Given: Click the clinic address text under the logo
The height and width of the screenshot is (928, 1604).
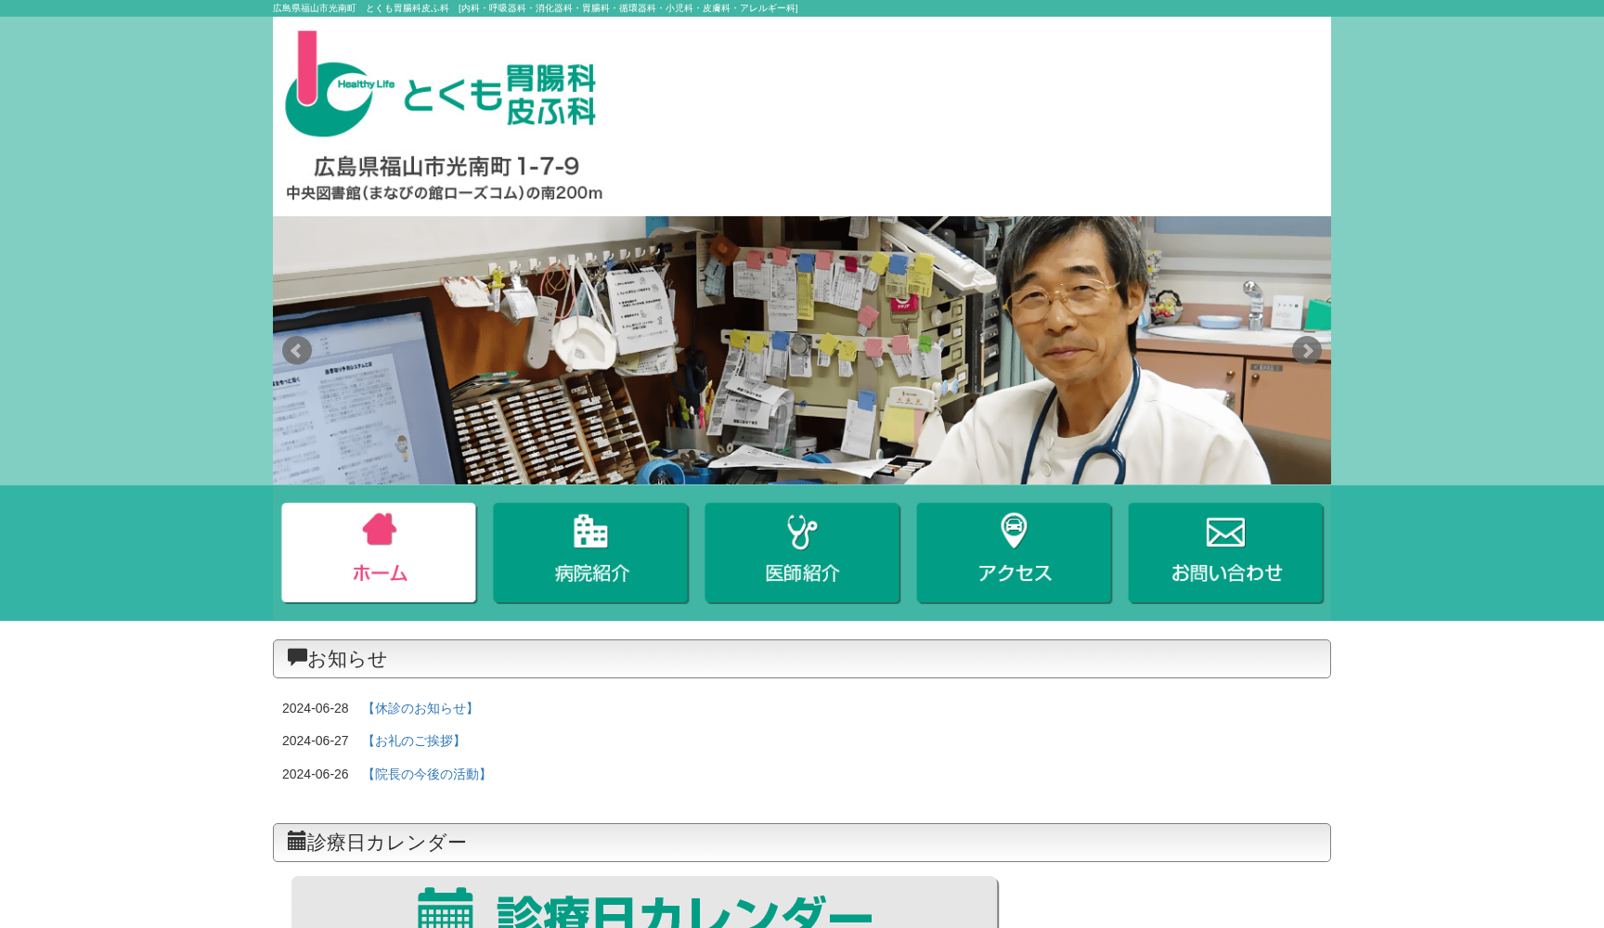Looking at the screenshot, I should pos(445,167).
